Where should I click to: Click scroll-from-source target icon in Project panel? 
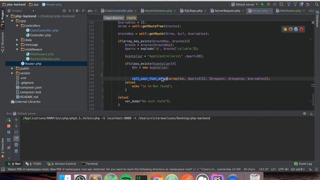(64, 10)
